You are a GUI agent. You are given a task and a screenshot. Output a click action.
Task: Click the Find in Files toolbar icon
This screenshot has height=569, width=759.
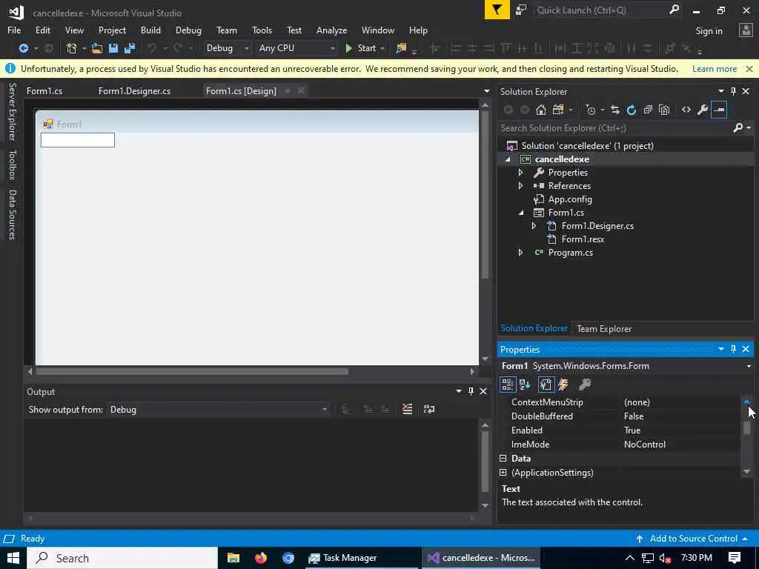(401, 48)
